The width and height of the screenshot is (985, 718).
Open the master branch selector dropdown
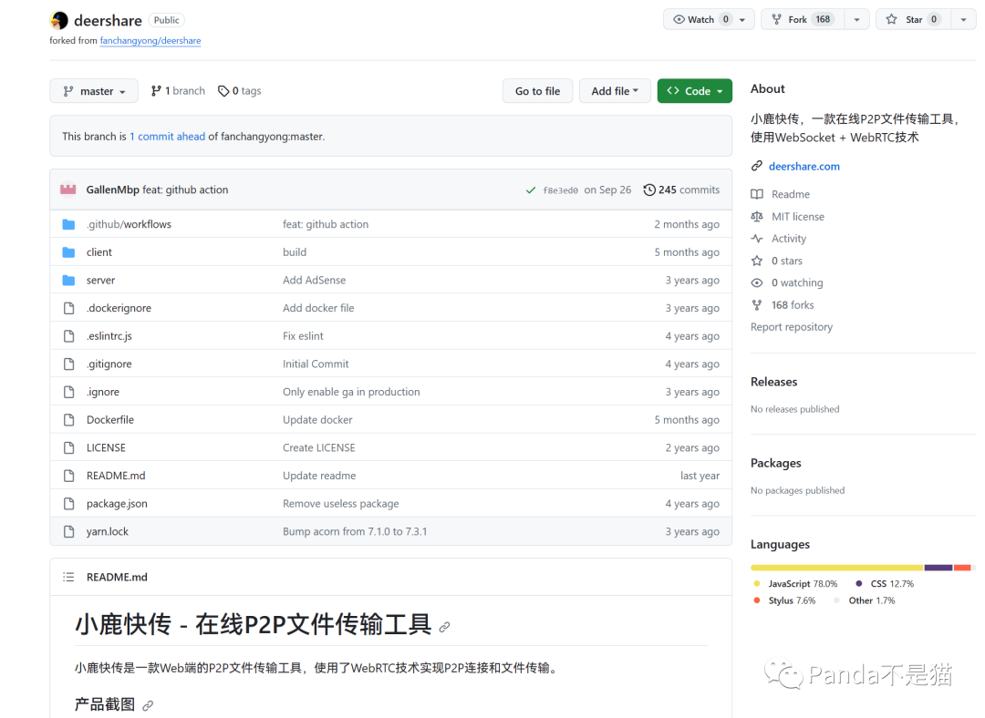94,91
